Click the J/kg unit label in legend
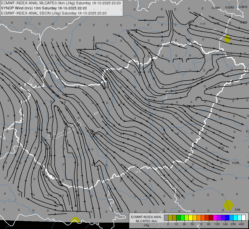 [x=147, y=225]
